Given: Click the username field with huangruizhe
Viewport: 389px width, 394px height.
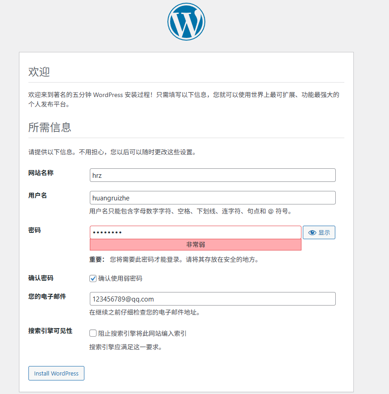Looking at the screenshot, I should pyautogui.click(x=213, y=198).
